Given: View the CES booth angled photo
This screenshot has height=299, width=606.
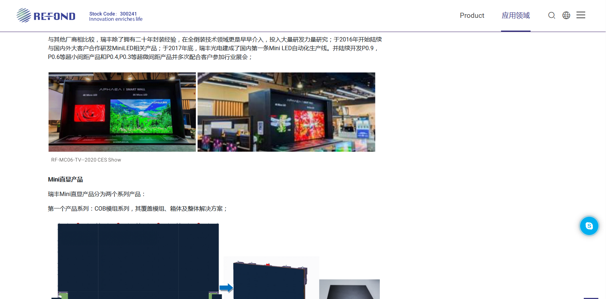Looking at the screenshot, I should 286,112.
